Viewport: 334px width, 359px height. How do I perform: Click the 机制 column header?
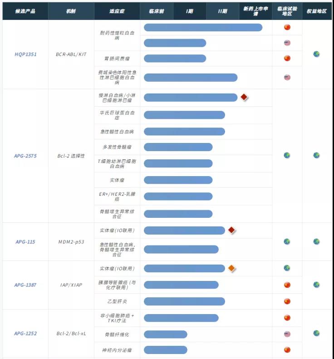pos(71,11)
